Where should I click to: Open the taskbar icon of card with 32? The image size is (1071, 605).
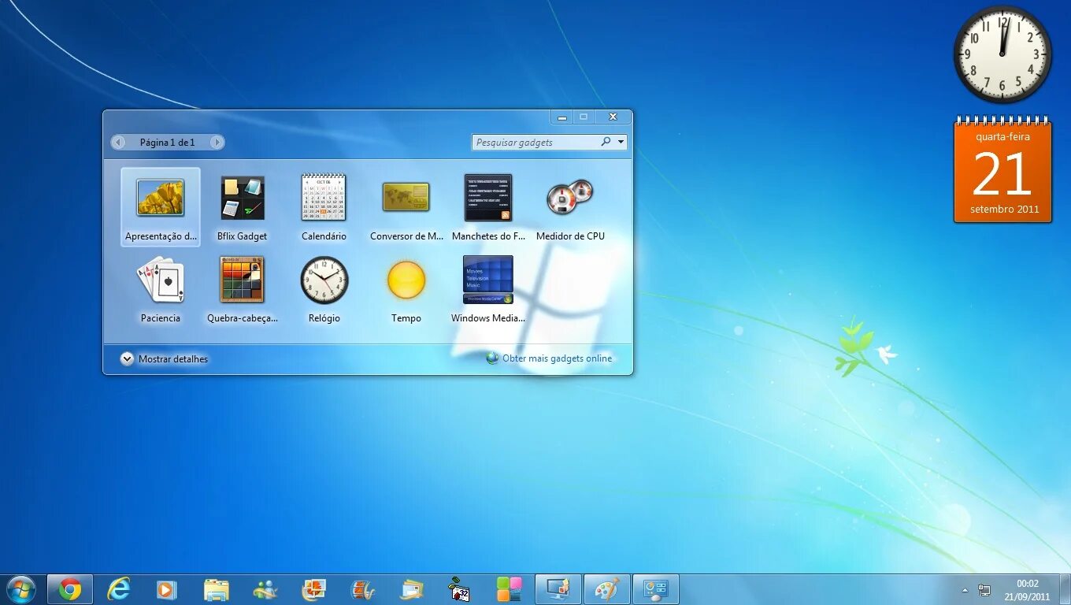(460, 589)
